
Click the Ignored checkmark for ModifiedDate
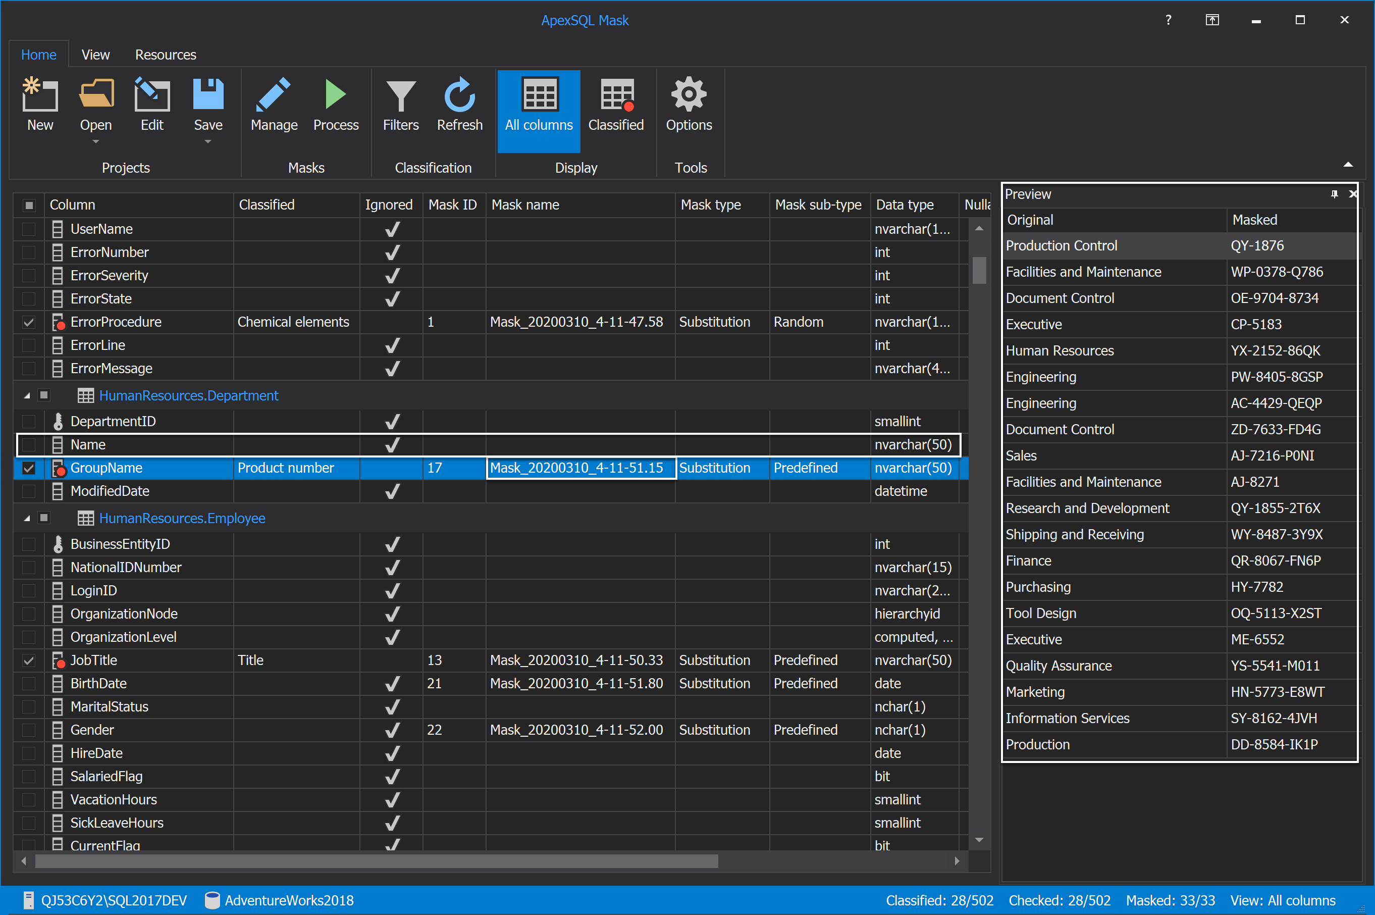(392, 491)
